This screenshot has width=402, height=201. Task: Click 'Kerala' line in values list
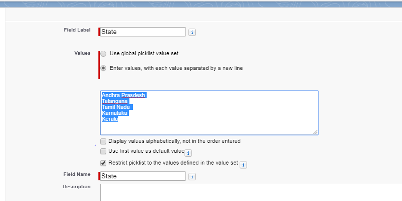click(x=110, y=119)
